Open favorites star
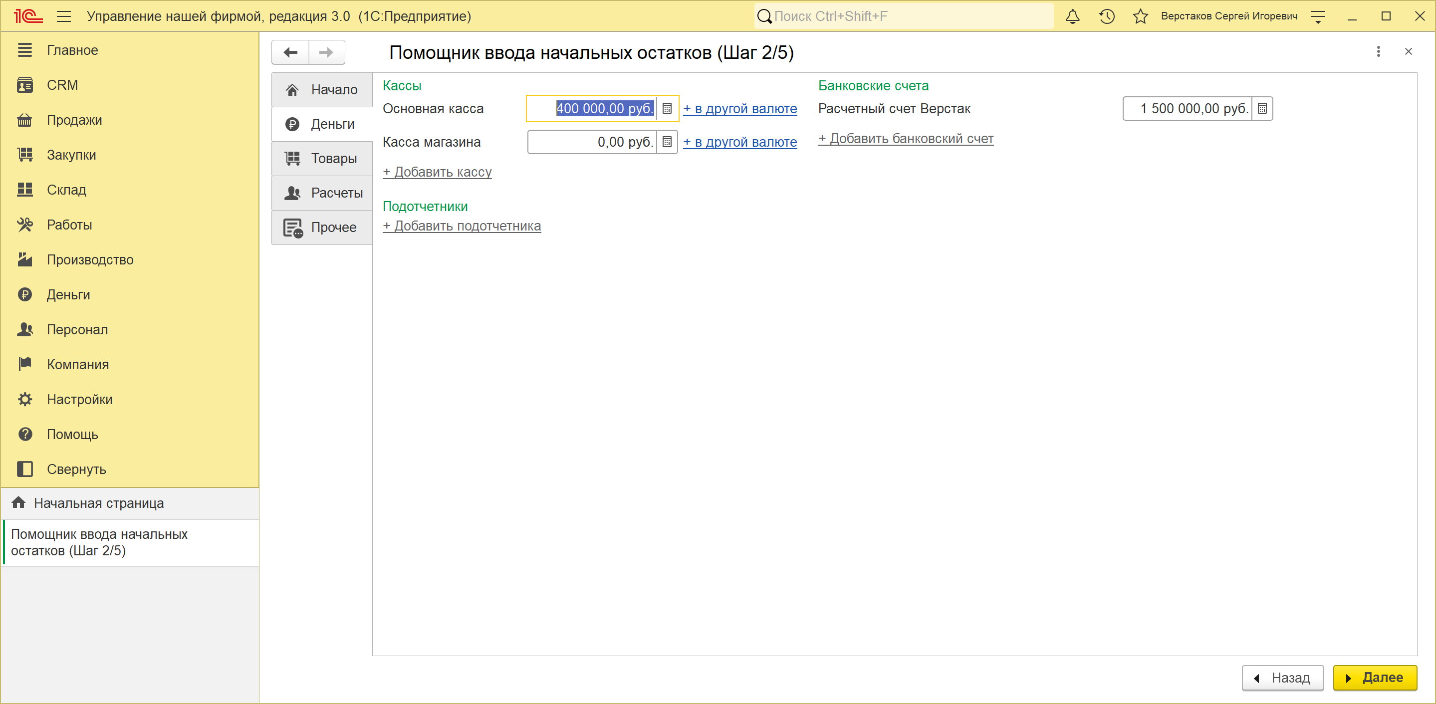Screen dimensions: 1436x704 1141,16
